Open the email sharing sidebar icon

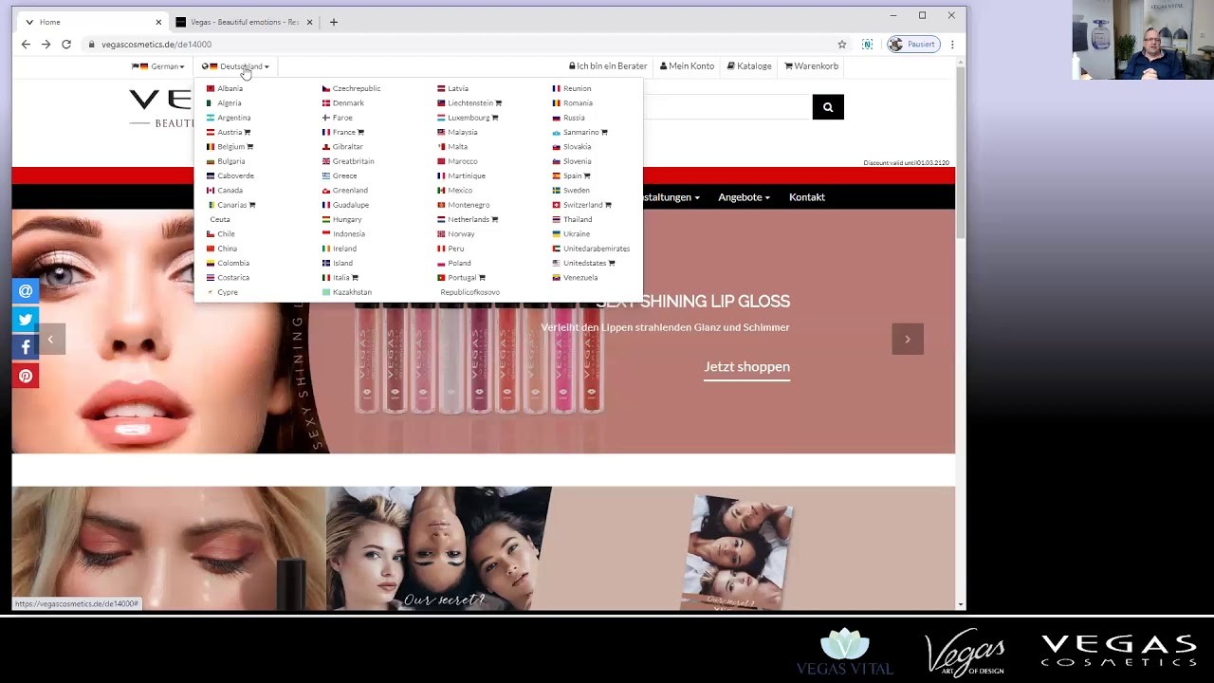25,290
